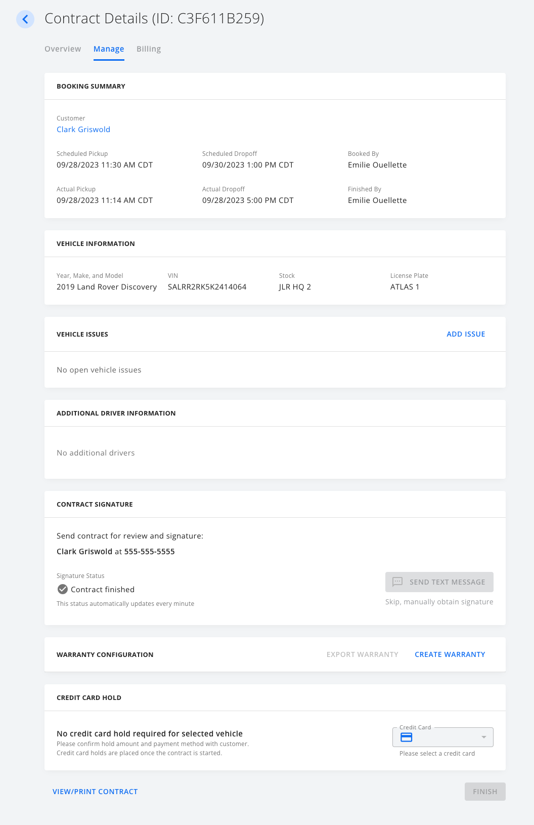The height and width of the screenshot is (825, 534).
Task: Switch to the Overview tab
Action: pos(63,49)
